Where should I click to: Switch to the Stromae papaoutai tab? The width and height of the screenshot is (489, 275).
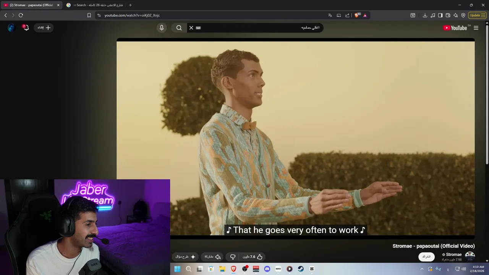[31, 5]
